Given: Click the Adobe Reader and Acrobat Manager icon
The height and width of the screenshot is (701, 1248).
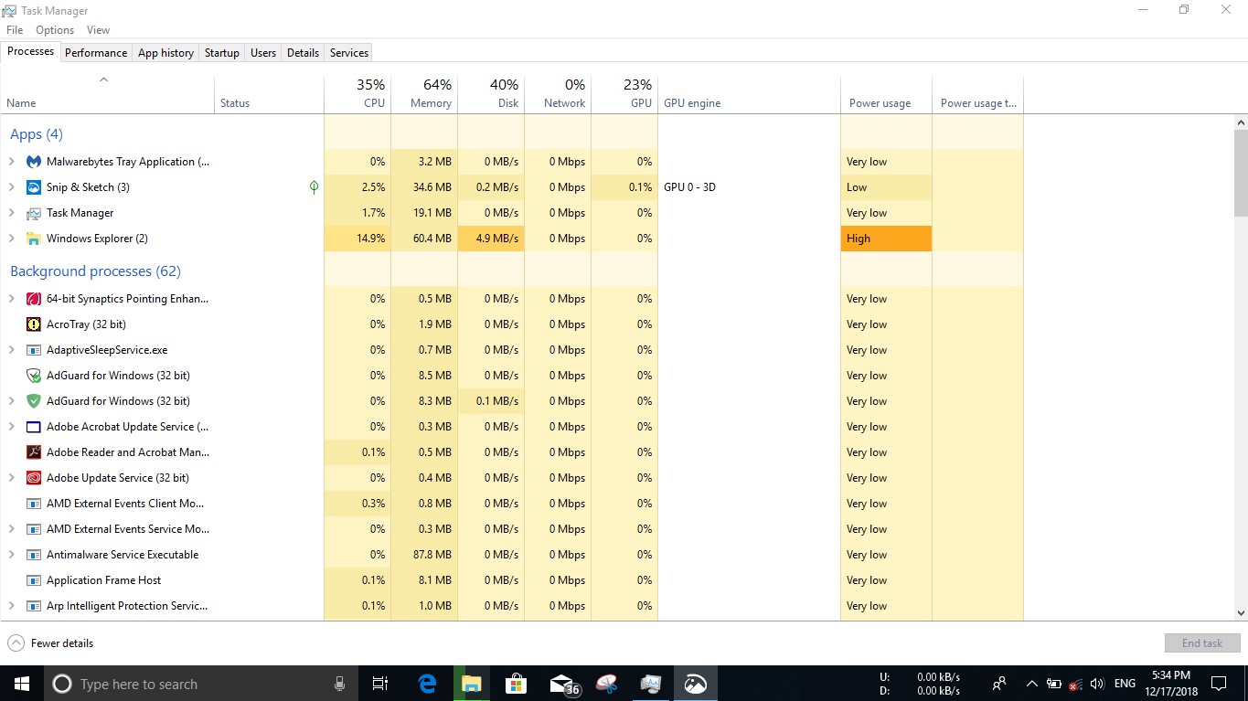Looking at the screenshot, I should pos(34,452).
